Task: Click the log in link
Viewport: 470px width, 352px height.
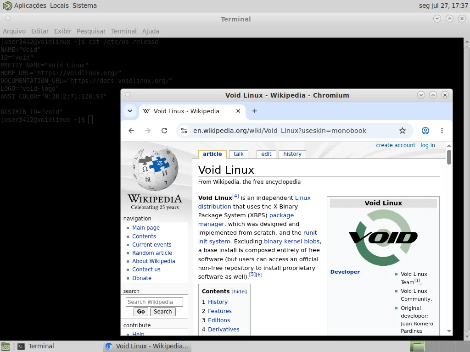Action: (428, 145)
